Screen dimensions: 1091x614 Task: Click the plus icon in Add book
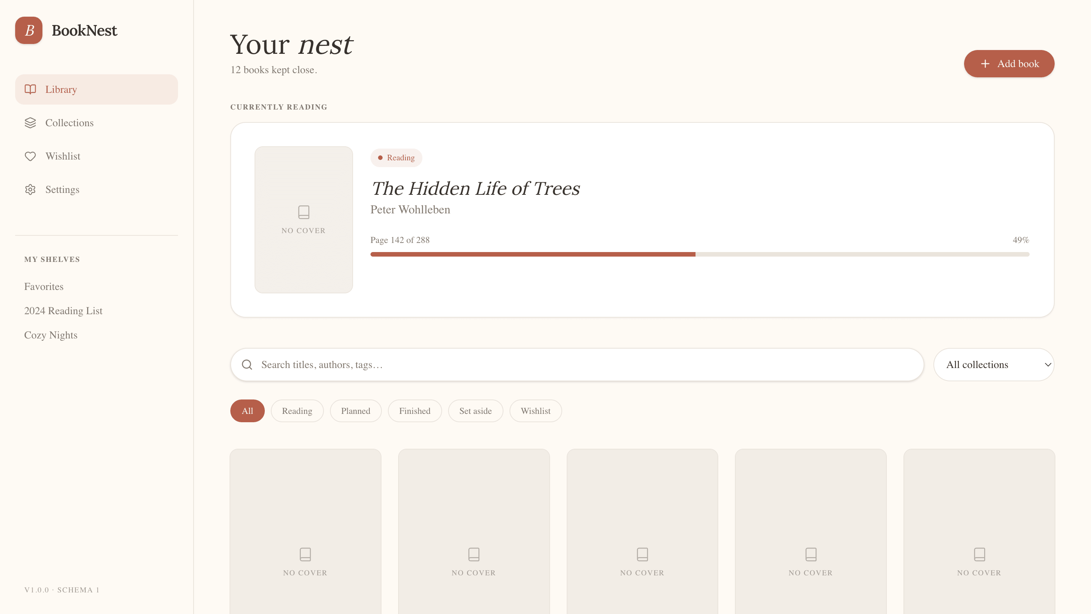coord(985,64)
